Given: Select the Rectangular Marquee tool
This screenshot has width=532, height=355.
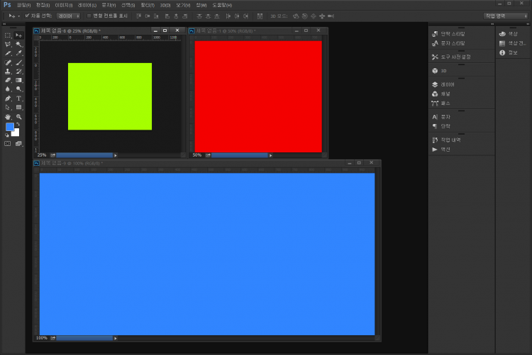Looking at the screenshot, I should click(x=8, y=35).
